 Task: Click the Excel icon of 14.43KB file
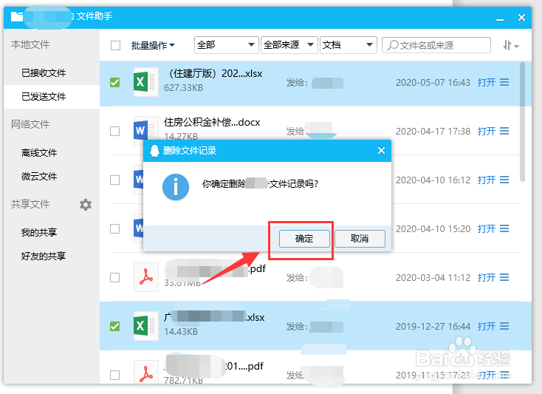pyautogui.click(x=145, y=326)
